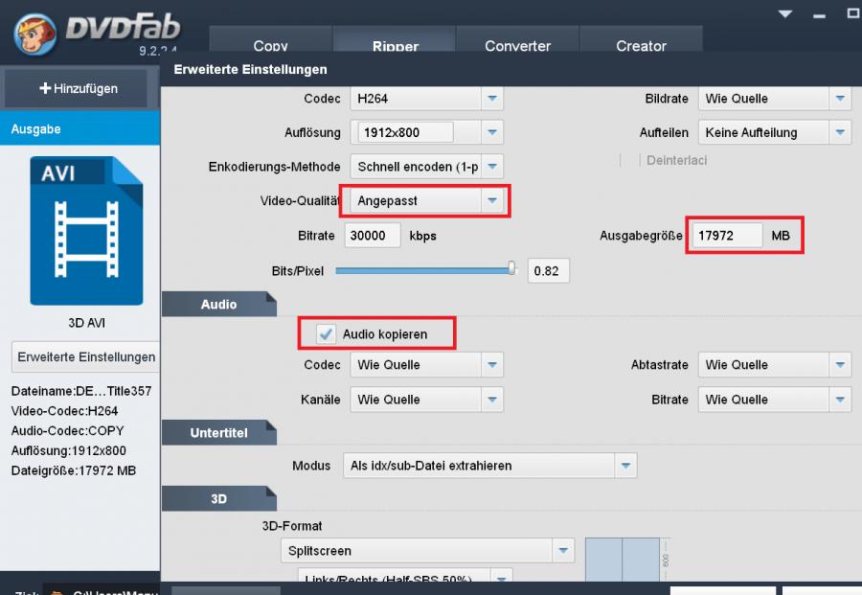Click the Dateigröße:17972 MB text
Image resolution: width=862 pixels, height=595 pixels.
point(73,470)
